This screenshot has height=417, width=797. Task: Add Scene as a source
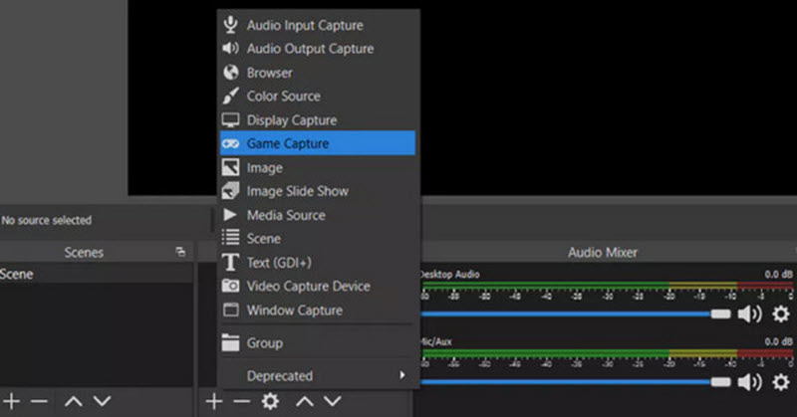click(x=318, y=239)
